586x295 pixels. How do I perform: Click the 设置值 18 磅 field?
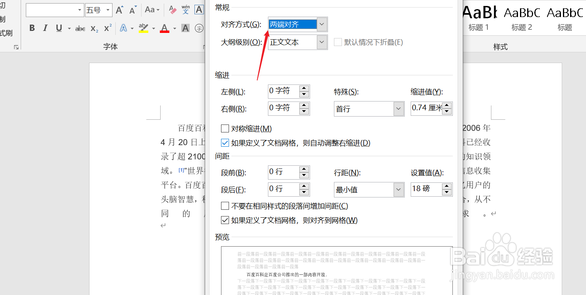[x=427, y=190]
